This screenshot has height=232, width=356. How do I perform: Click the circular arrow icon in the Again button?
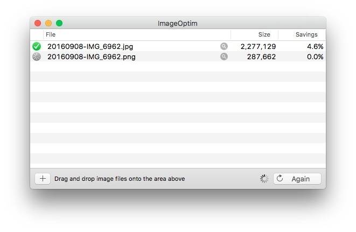pos(280,178)
